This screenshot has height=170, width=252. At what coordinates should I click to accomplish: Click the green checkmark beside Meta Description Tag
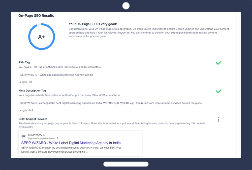tap(218, 91)
